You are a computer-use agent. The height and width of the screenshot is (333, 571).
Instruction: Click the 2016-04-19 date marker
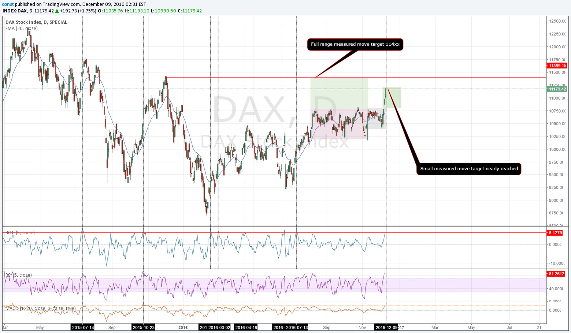pyautogui.click(x=246, y=328)
